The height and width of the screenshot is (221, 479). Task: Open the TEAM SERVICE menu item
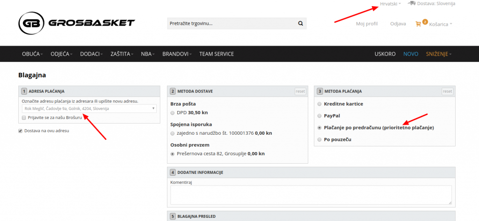216,54
